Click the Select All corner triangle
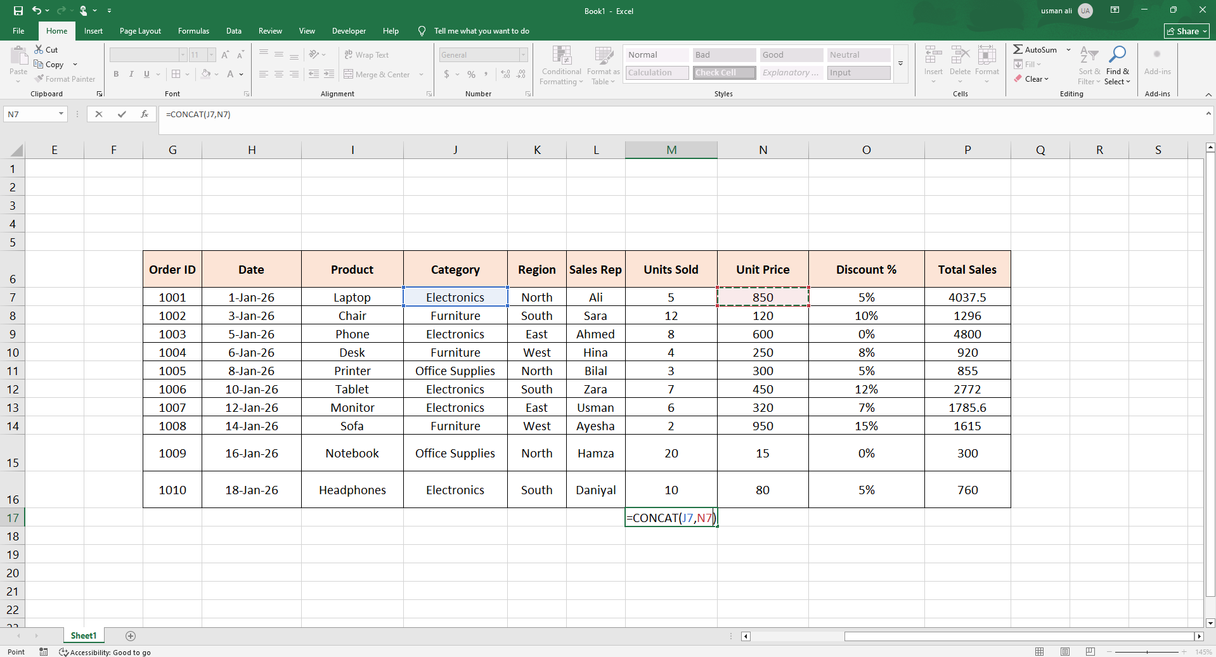This screenshot has height=657, width=1216. pos(16,150)
